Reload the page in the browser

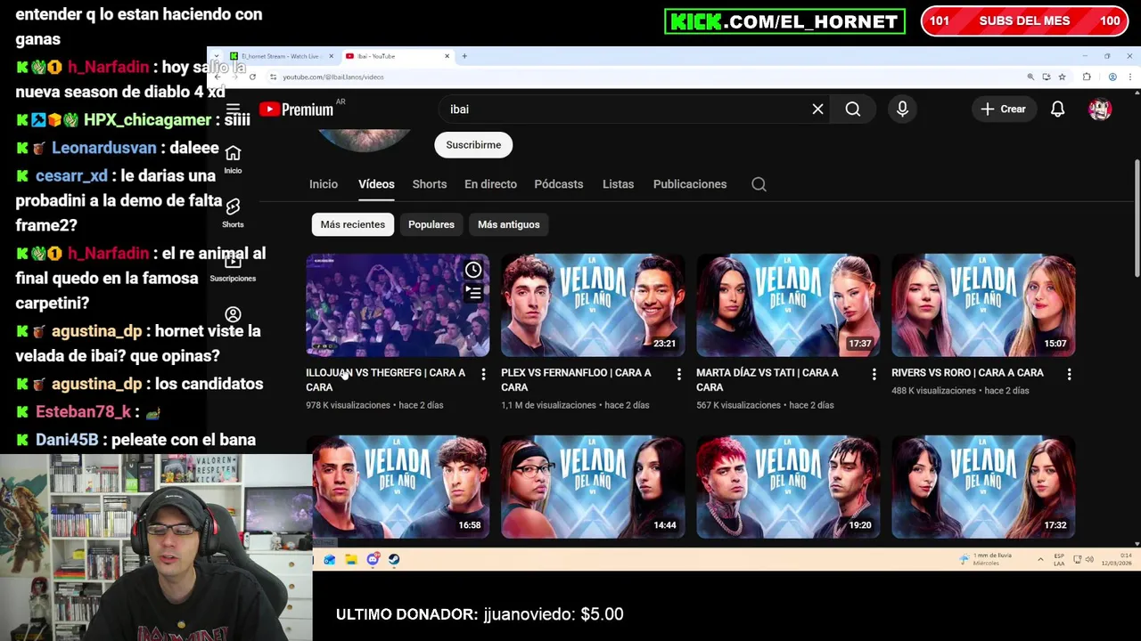[252, 77]
